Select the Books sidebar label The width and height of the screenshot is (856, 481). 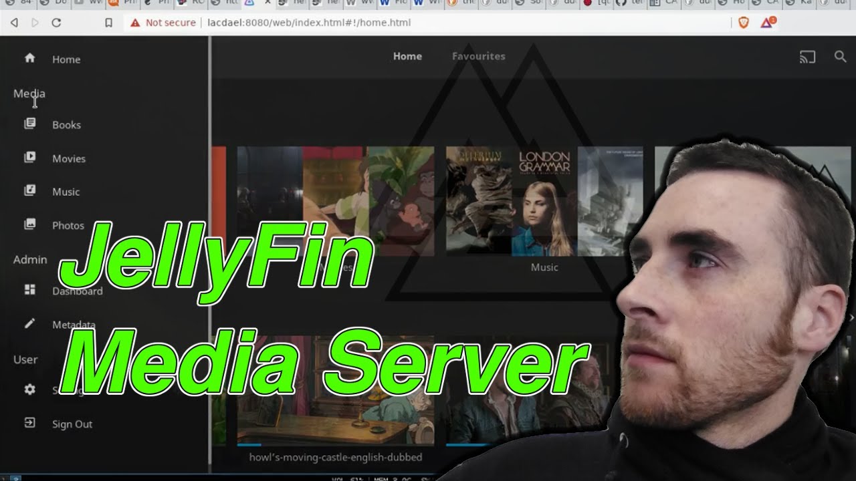(x=66, y=125)
